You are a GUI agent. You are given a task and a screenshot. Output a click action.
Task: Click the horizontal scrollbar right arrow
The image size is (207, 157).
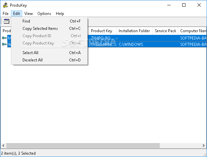(x=204, y=145)
